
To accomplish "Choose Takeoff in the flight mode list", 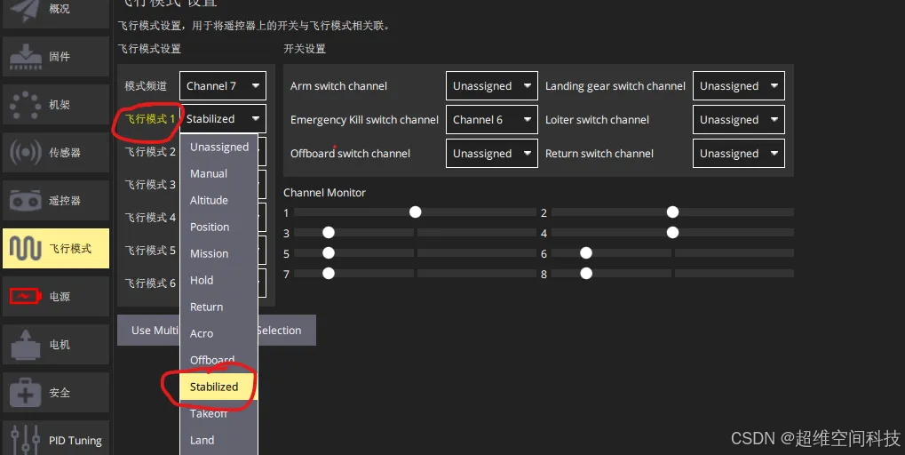I will (x=218, y=413).
